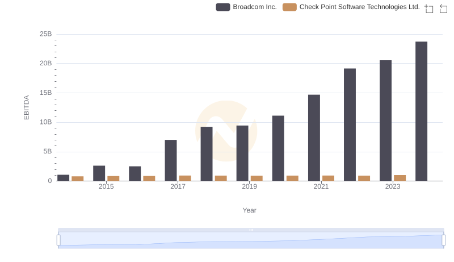Click the Broadcom bar for 2021

(314, 138)
